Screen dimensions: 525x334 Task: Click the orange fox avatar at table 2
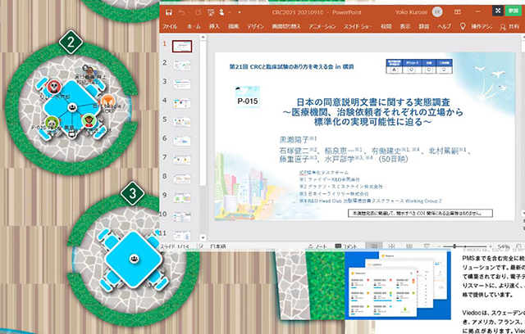pos(107,101)
